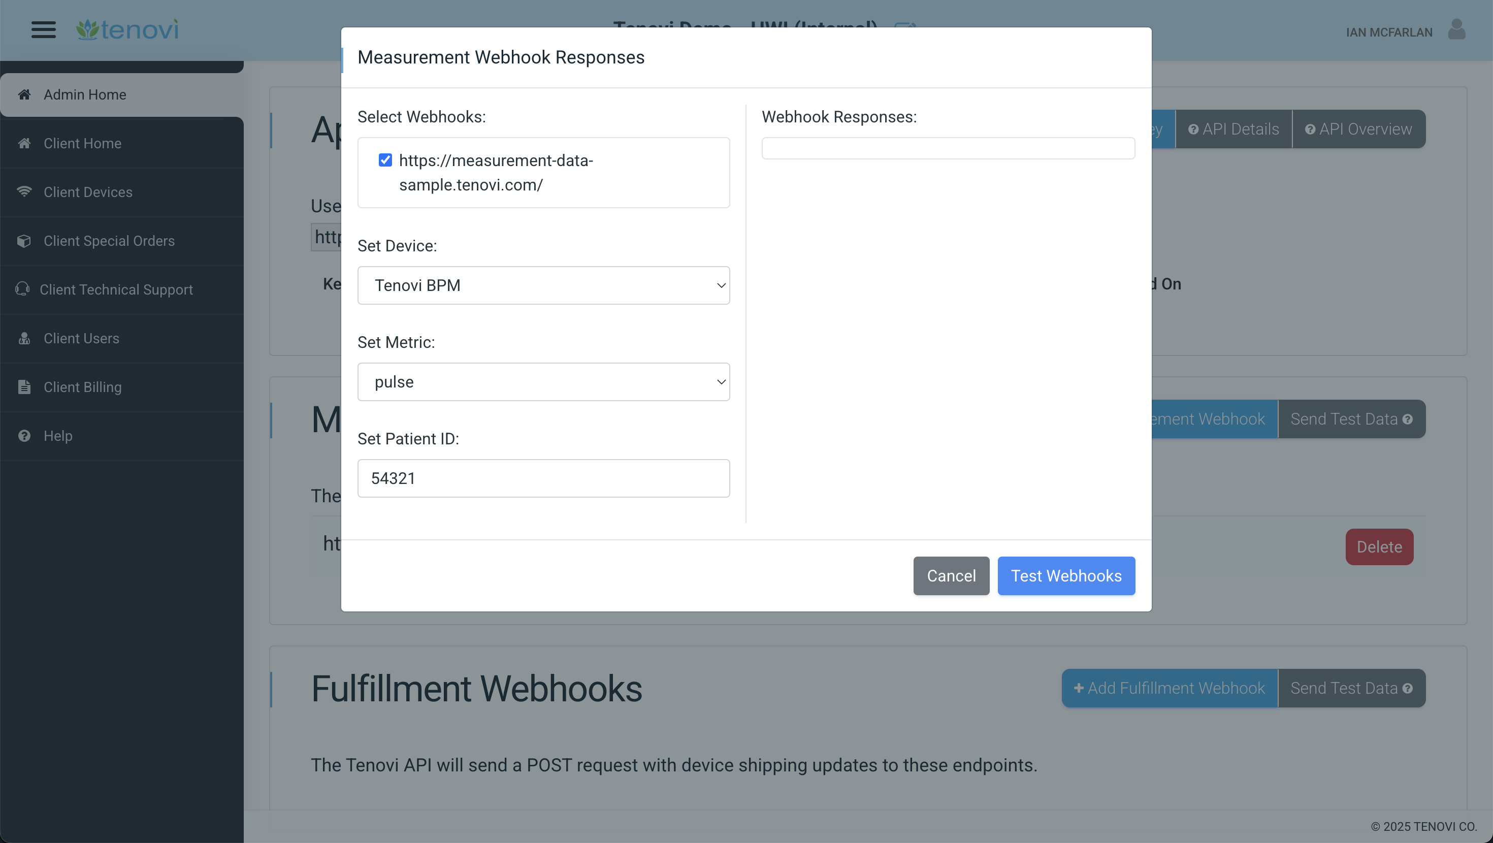Open Client Technical Support page
Image resolution: width=1493 pixels, height=843 pixels.
[x=117, y=289]
